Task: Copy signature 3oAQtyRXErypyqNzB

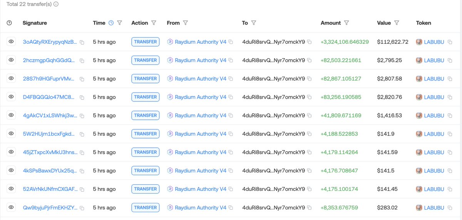Action: 82,42
